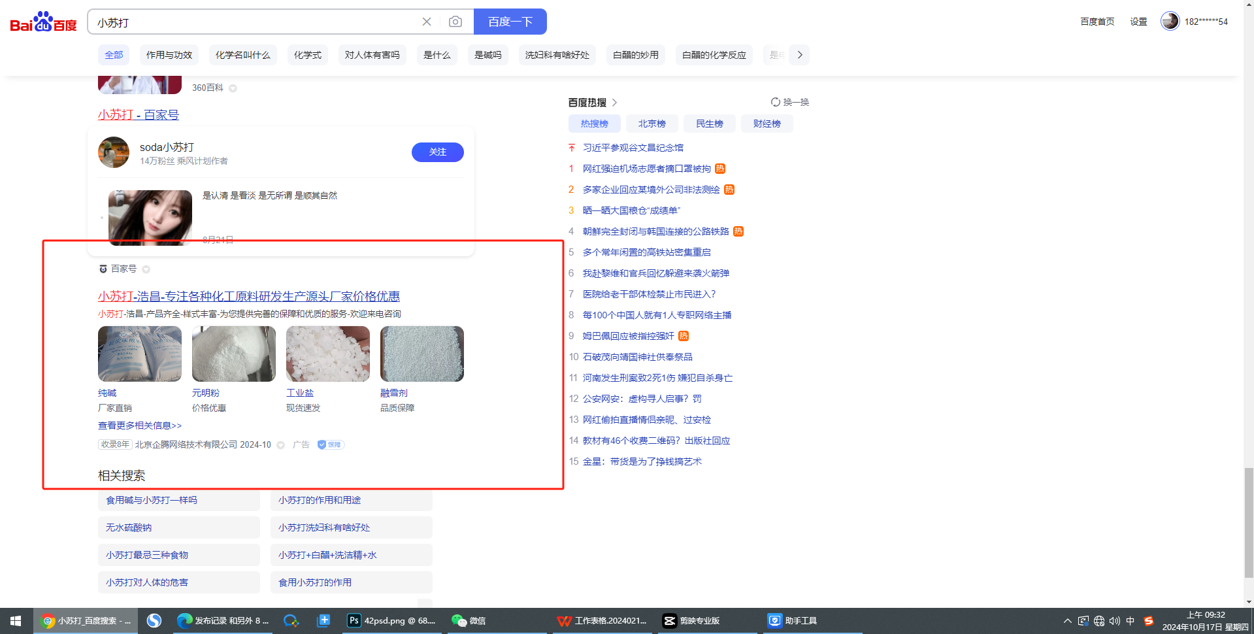Open 查看更多相关信息 link

(140, 425)
